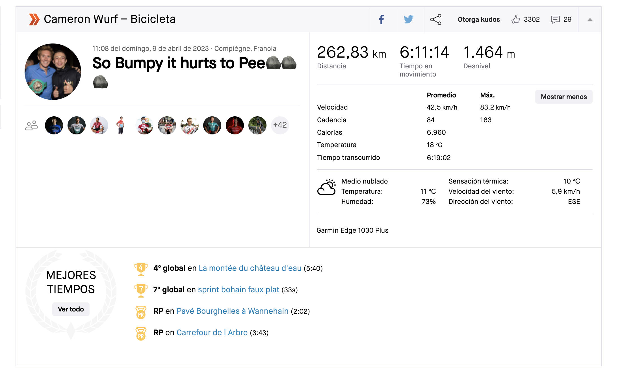The height and width of the screenshot is (375, 620).
Task: Share activity on Facebook
Action: pyautogui.click(x=381, y=19)
